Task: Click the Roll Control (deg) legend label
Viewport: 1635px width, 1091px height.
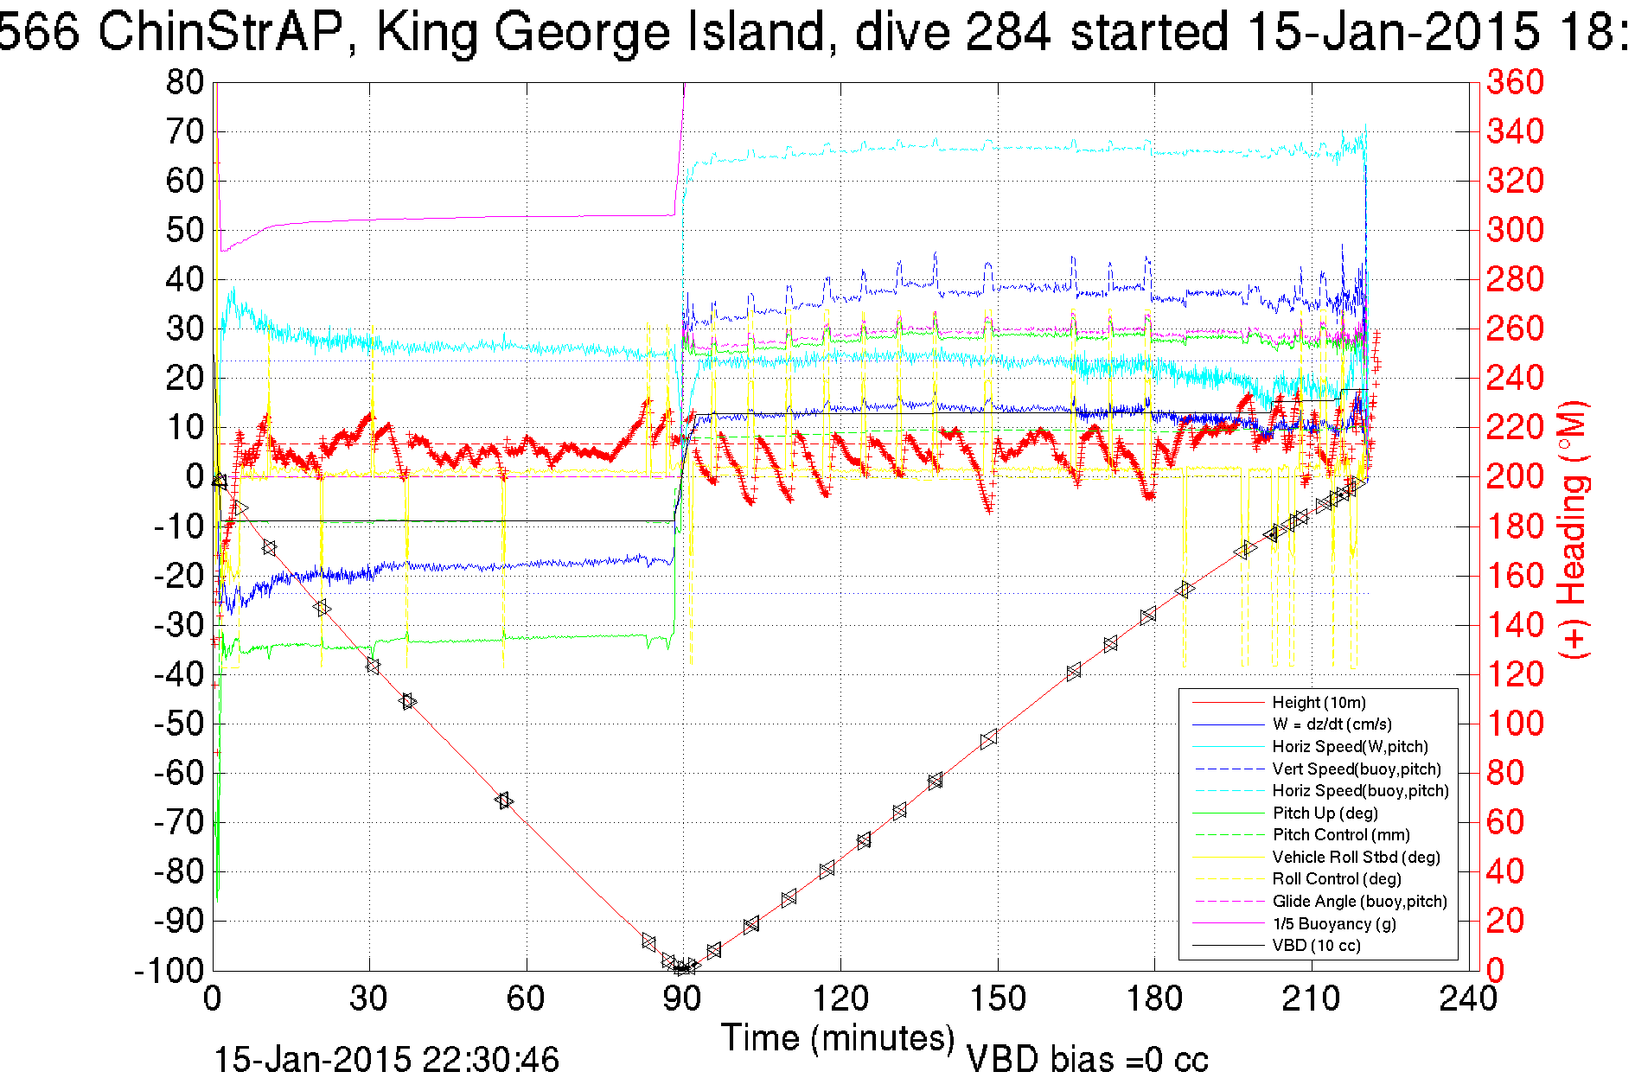Action: click(1337, 878)
